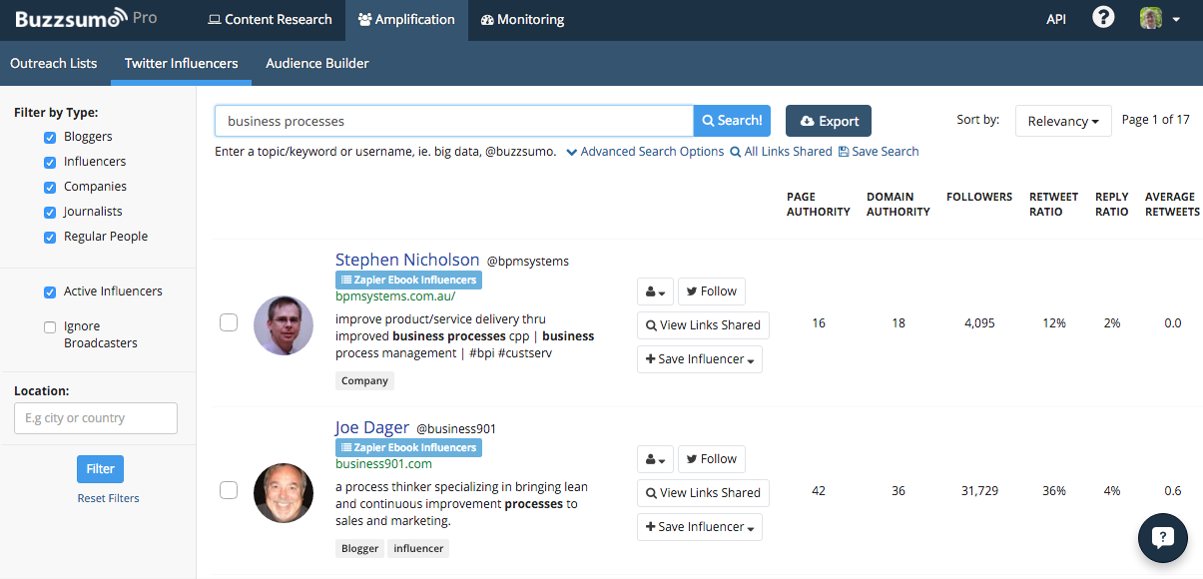1203x579 pixels.
Task: Click Stephen's Zapier Ebook Influencers tag
Action: (x=408, y=281)
